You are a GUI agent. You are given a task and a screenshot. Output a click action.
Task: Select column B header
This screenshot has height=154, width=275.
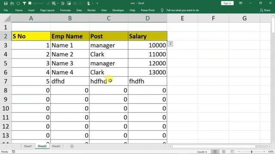tap(70, 18)
